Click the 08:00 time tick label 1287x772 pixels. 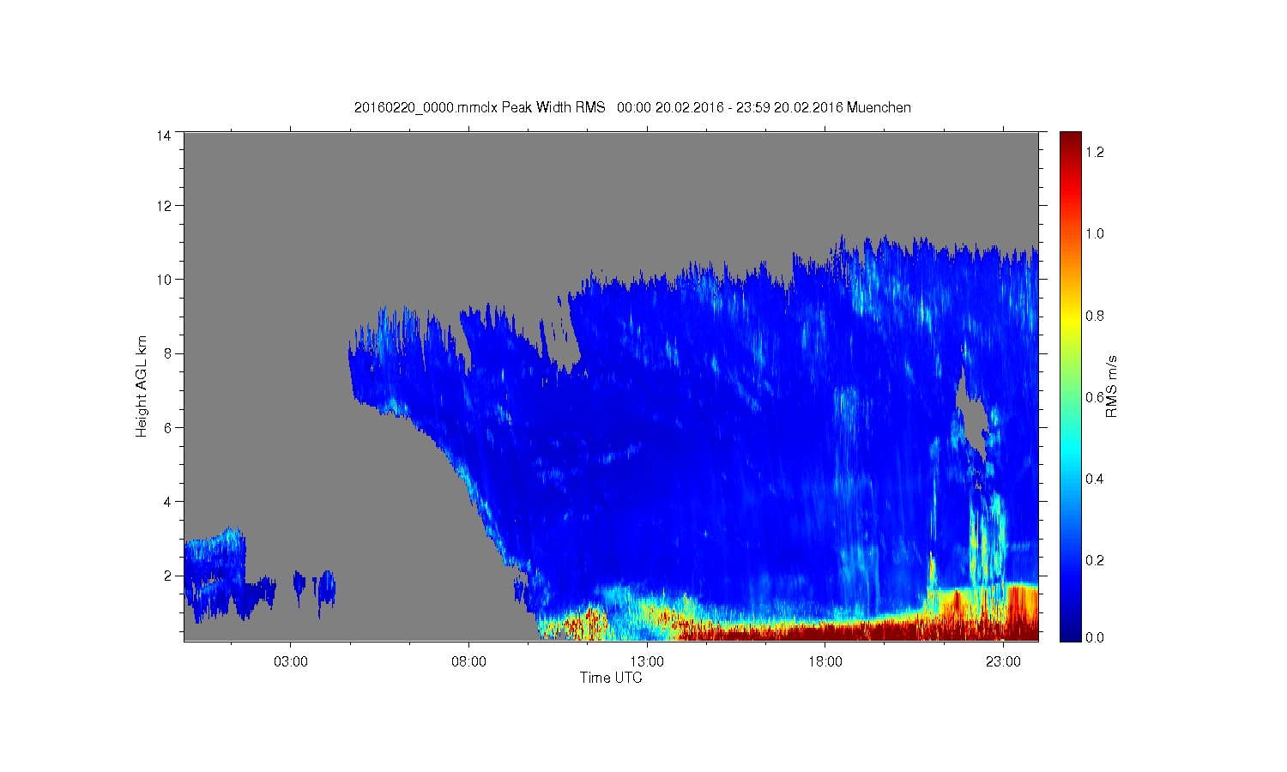[x=468, y=662]
